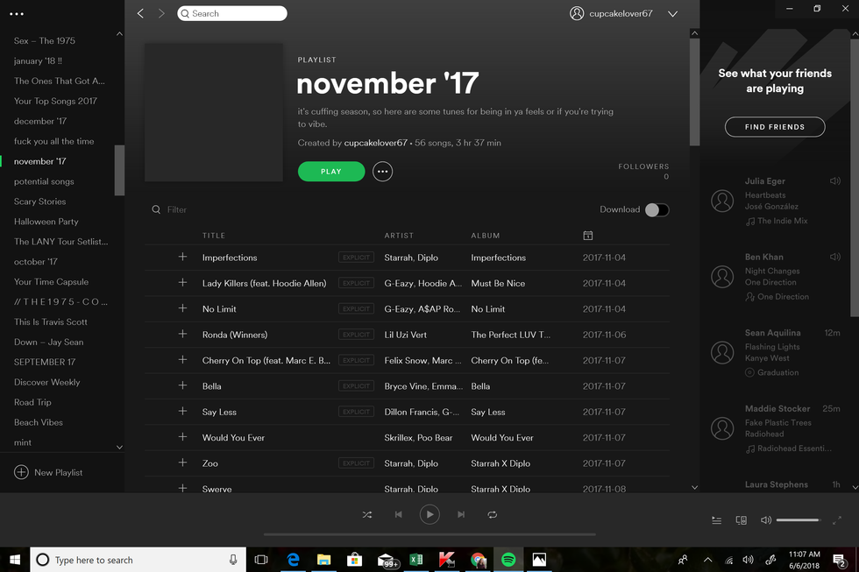The width and height of the screenshot is (859, 572).
Task: Show hidden system tray icons chevron
Action: (x=708, y=560)
